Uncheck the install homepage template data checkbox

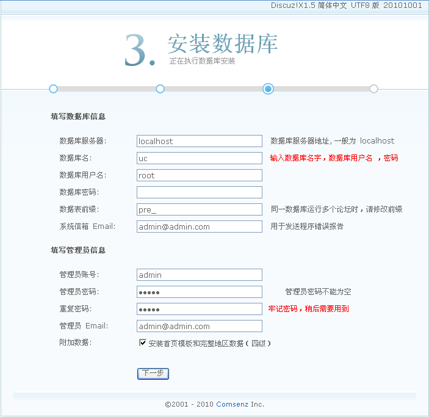[x=143, y=343]
